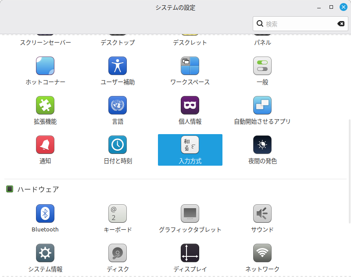Open ネットワーク Wi-Fi settings
Viewport: 351px width, 277px height.
click(262, 253)
